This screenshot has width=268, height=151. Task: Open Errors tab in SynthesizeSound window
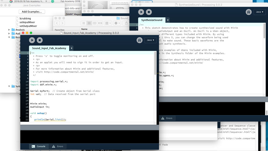tap(167, 118)
